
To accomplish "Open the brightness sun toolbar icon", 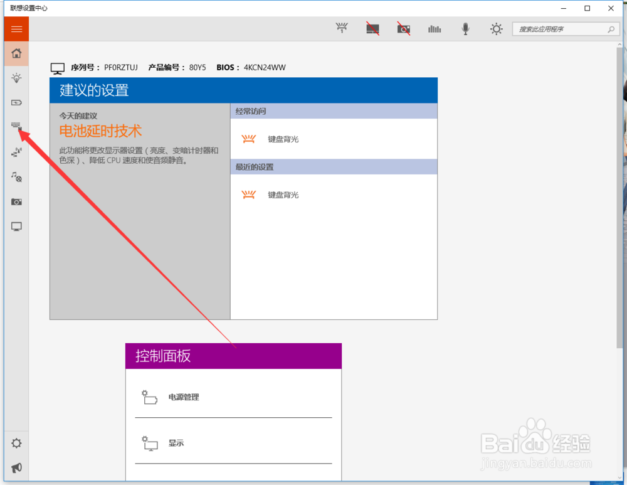I will (496, 29).
